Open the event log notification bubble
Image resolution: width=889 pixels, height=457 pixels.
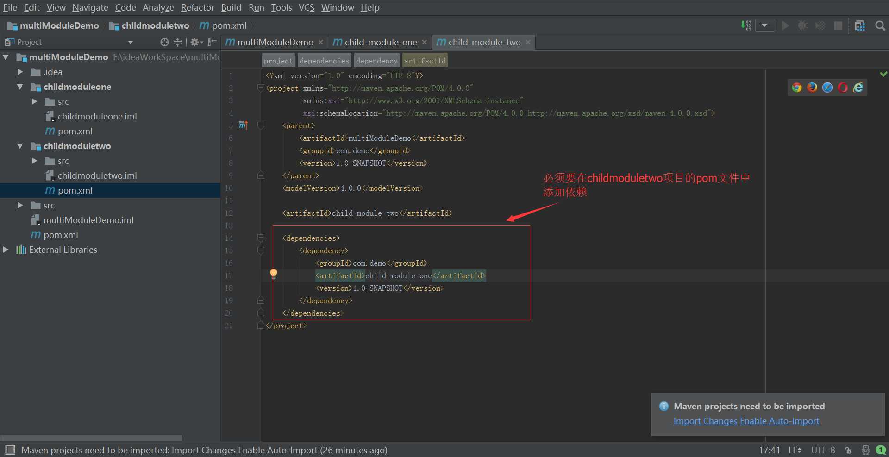[x=881, y=450]
